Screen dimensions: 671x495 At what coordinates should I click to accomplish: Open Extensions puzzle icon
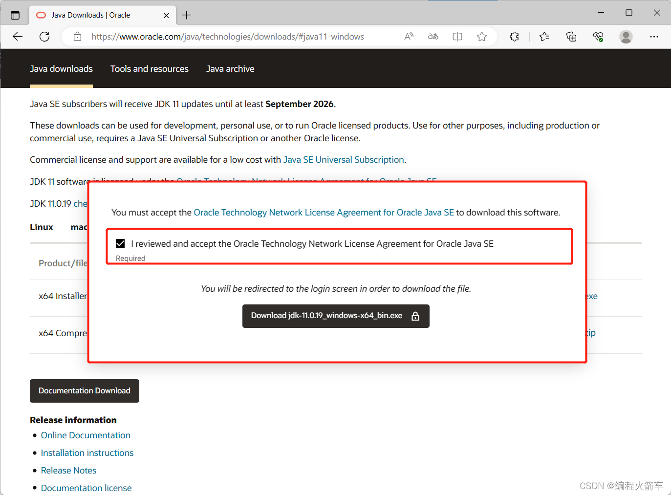point(514,37)
